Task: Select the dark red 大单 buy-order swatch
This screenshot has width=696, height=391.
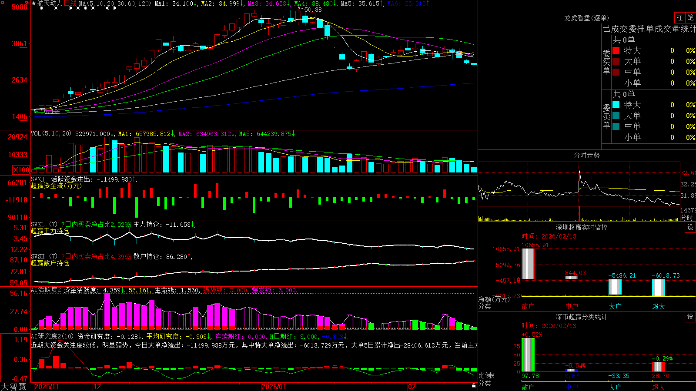Action: (616, 61)
